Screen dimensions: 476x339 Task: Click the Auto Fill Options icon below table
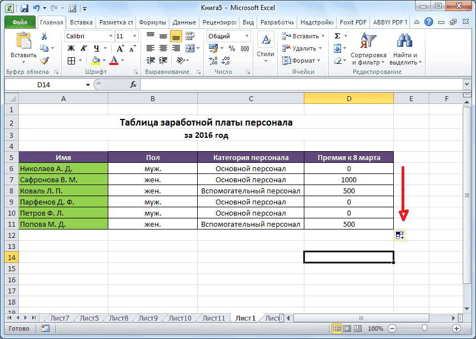(399, 236)
